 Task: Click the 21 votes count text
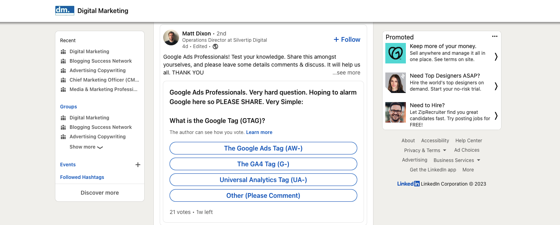(x=180, y=212)
